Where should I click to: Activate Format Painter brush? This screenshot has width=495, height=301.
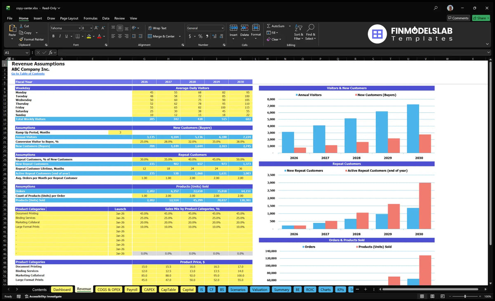21,39
